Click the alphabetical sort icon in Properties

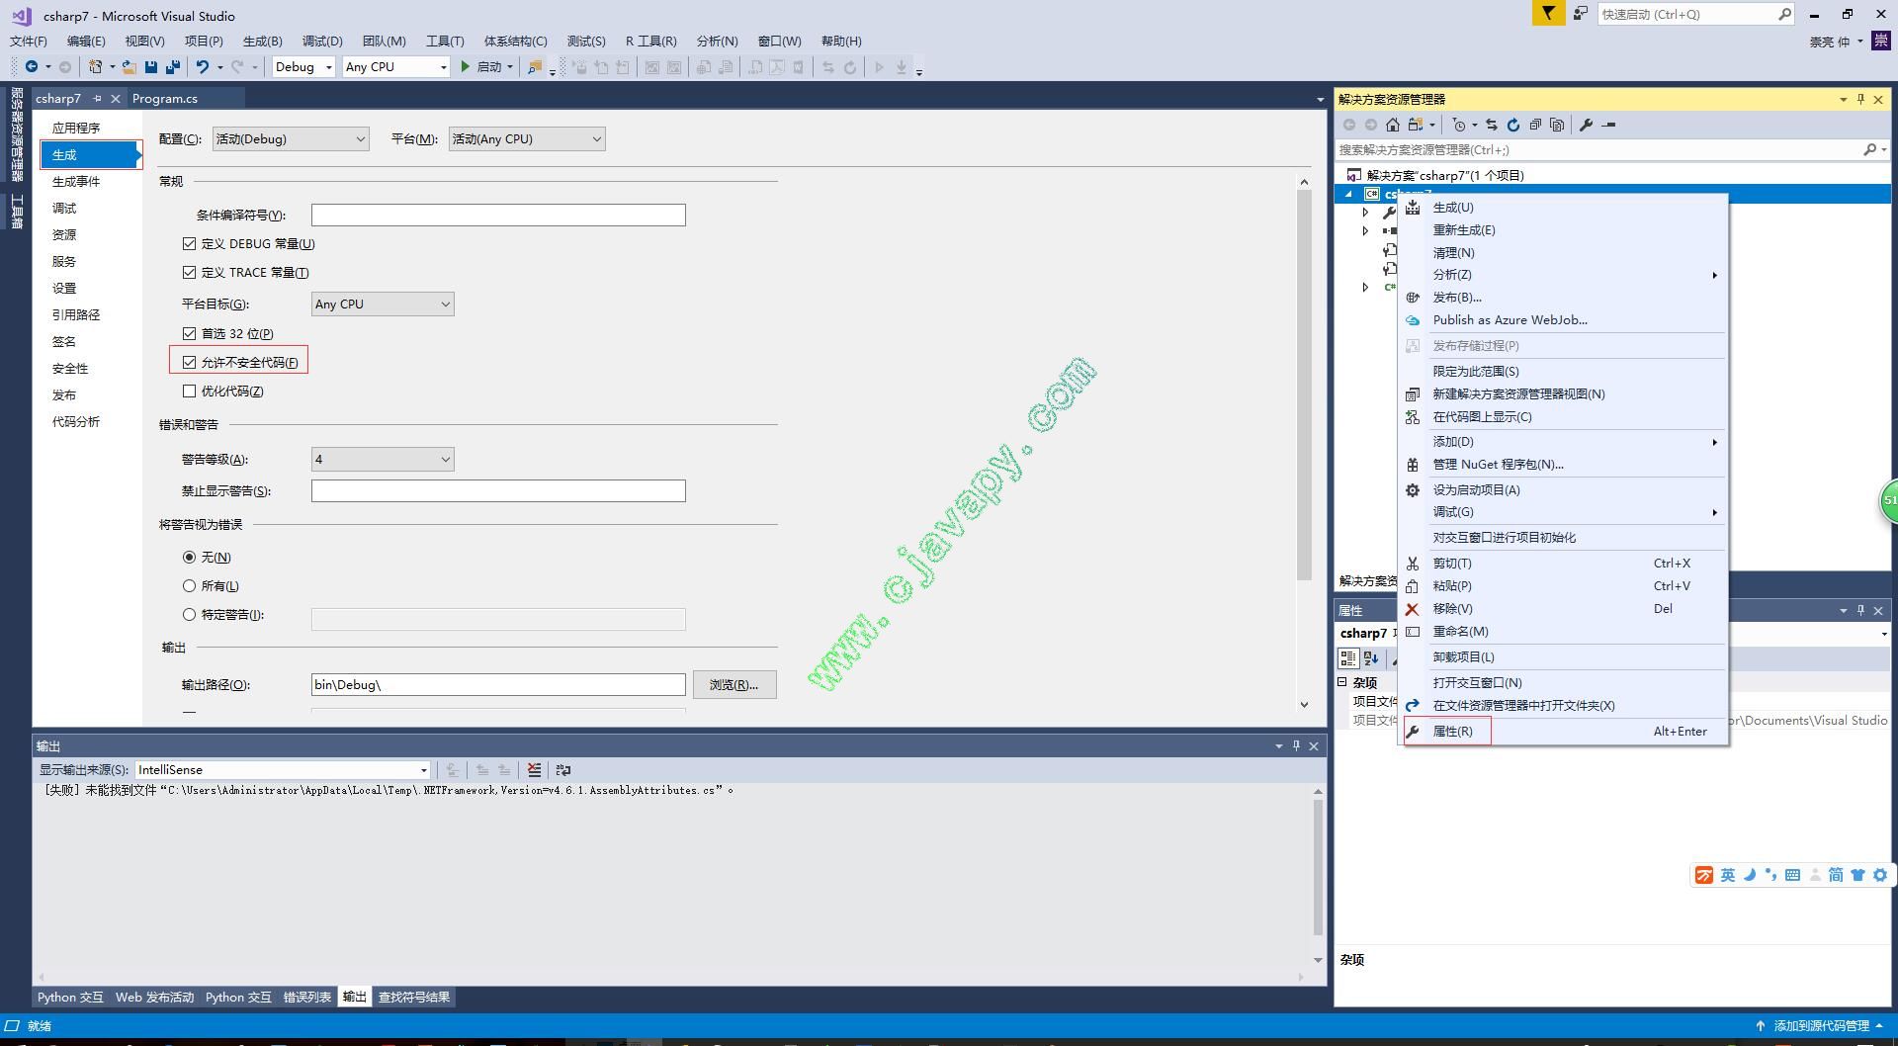[1371, 658]
